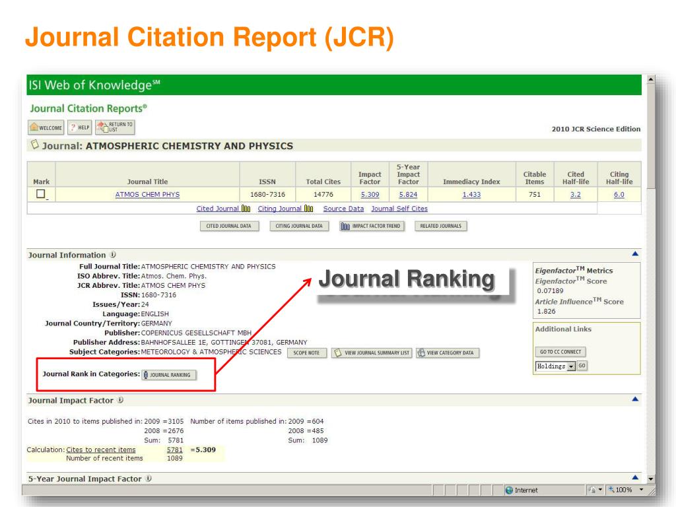The height and width of the screenshot is (507, 676).
Task: Tick the Mark checkbox for ATMOS CHEM PHYS
Action: [41, 194]
